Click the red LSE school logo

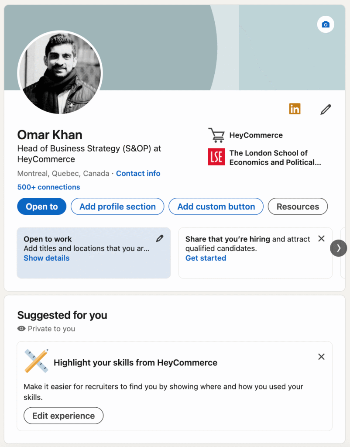[216, 157]
